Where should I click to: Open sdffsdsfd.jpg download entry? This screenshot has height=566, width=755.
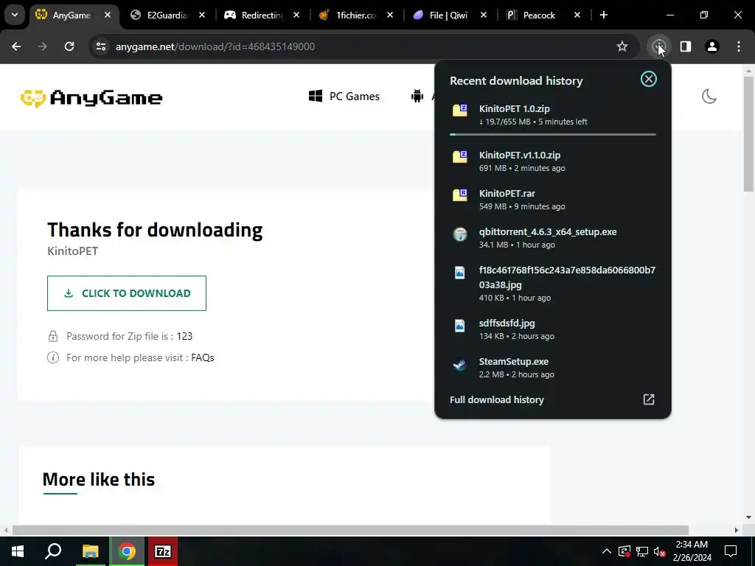553,329
